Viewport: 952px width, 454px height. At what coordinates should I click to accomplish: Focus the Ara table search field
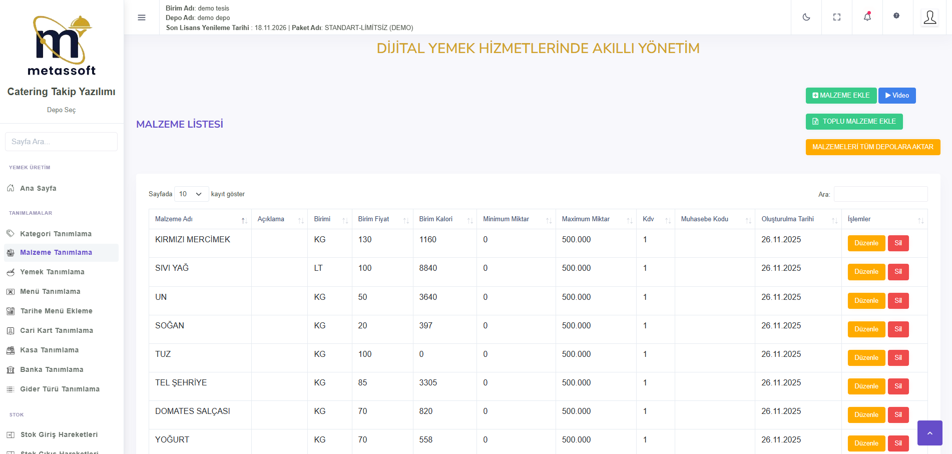click(x=880, y=194)
